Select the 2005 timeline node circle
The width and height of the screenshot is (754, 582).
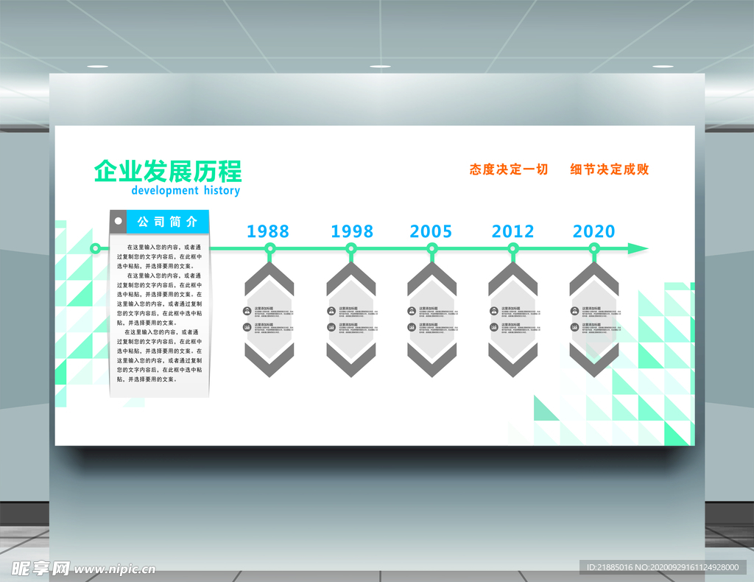tap(431, 249)
